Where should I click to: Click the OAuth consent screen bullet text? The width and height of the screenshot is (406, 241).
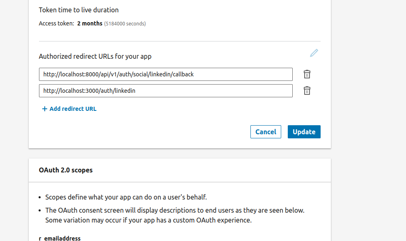tap(174, 210)
